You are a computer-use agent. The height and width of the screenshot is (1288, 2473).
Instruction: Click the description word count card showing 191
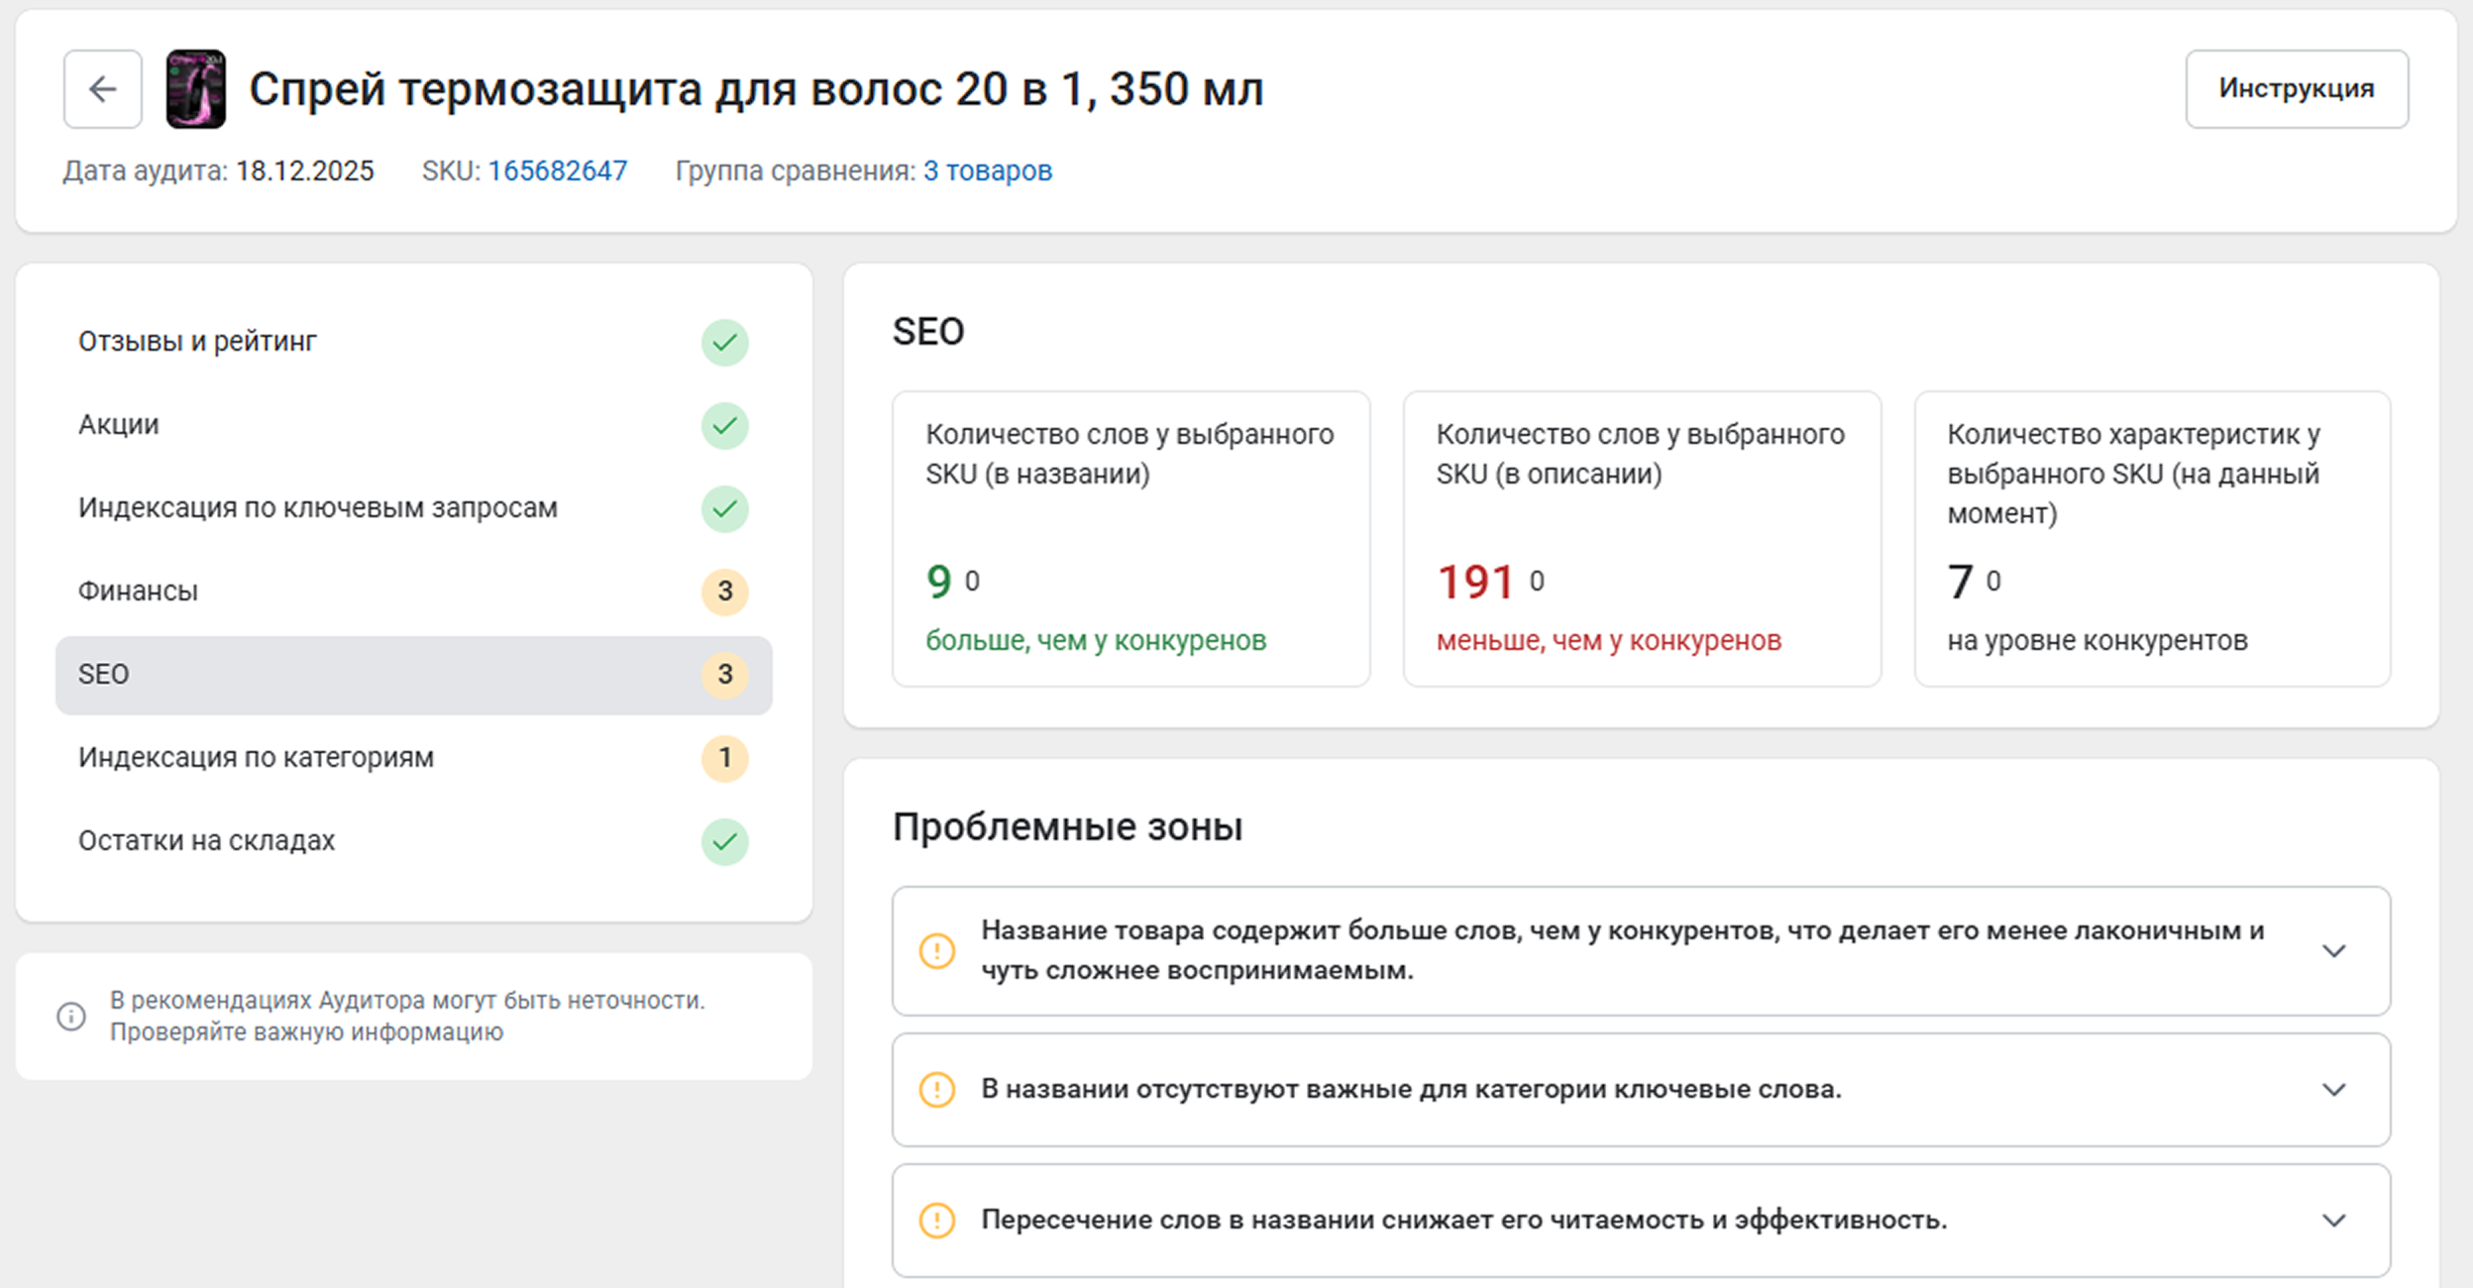1641,539
